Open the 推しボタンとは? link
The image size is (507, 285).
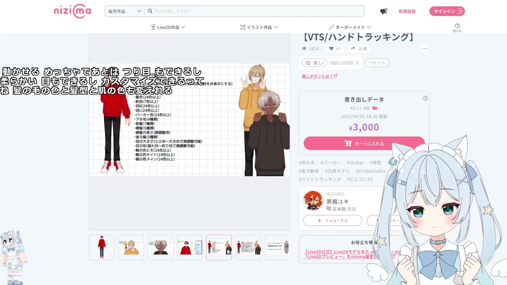[319, 76]
